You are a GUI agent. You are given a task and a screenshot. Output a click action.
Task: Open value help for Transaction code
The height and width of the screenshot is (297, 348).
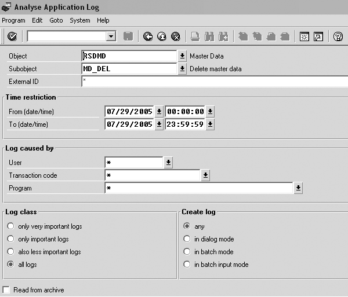205,175
